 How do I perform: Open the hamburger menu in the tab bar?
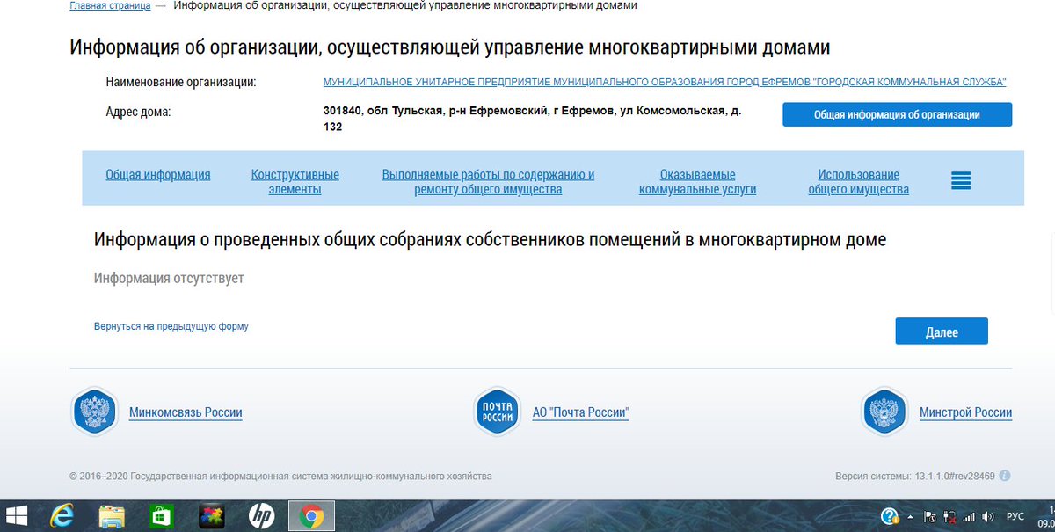pos(961,180)
